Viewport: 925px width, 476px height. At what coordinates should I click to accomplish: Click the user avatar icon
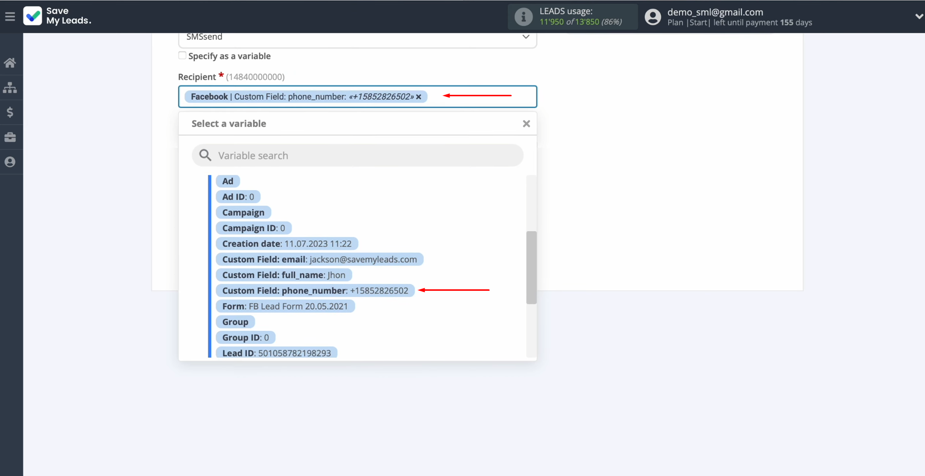pyautogui.click(x=653, y=17)
